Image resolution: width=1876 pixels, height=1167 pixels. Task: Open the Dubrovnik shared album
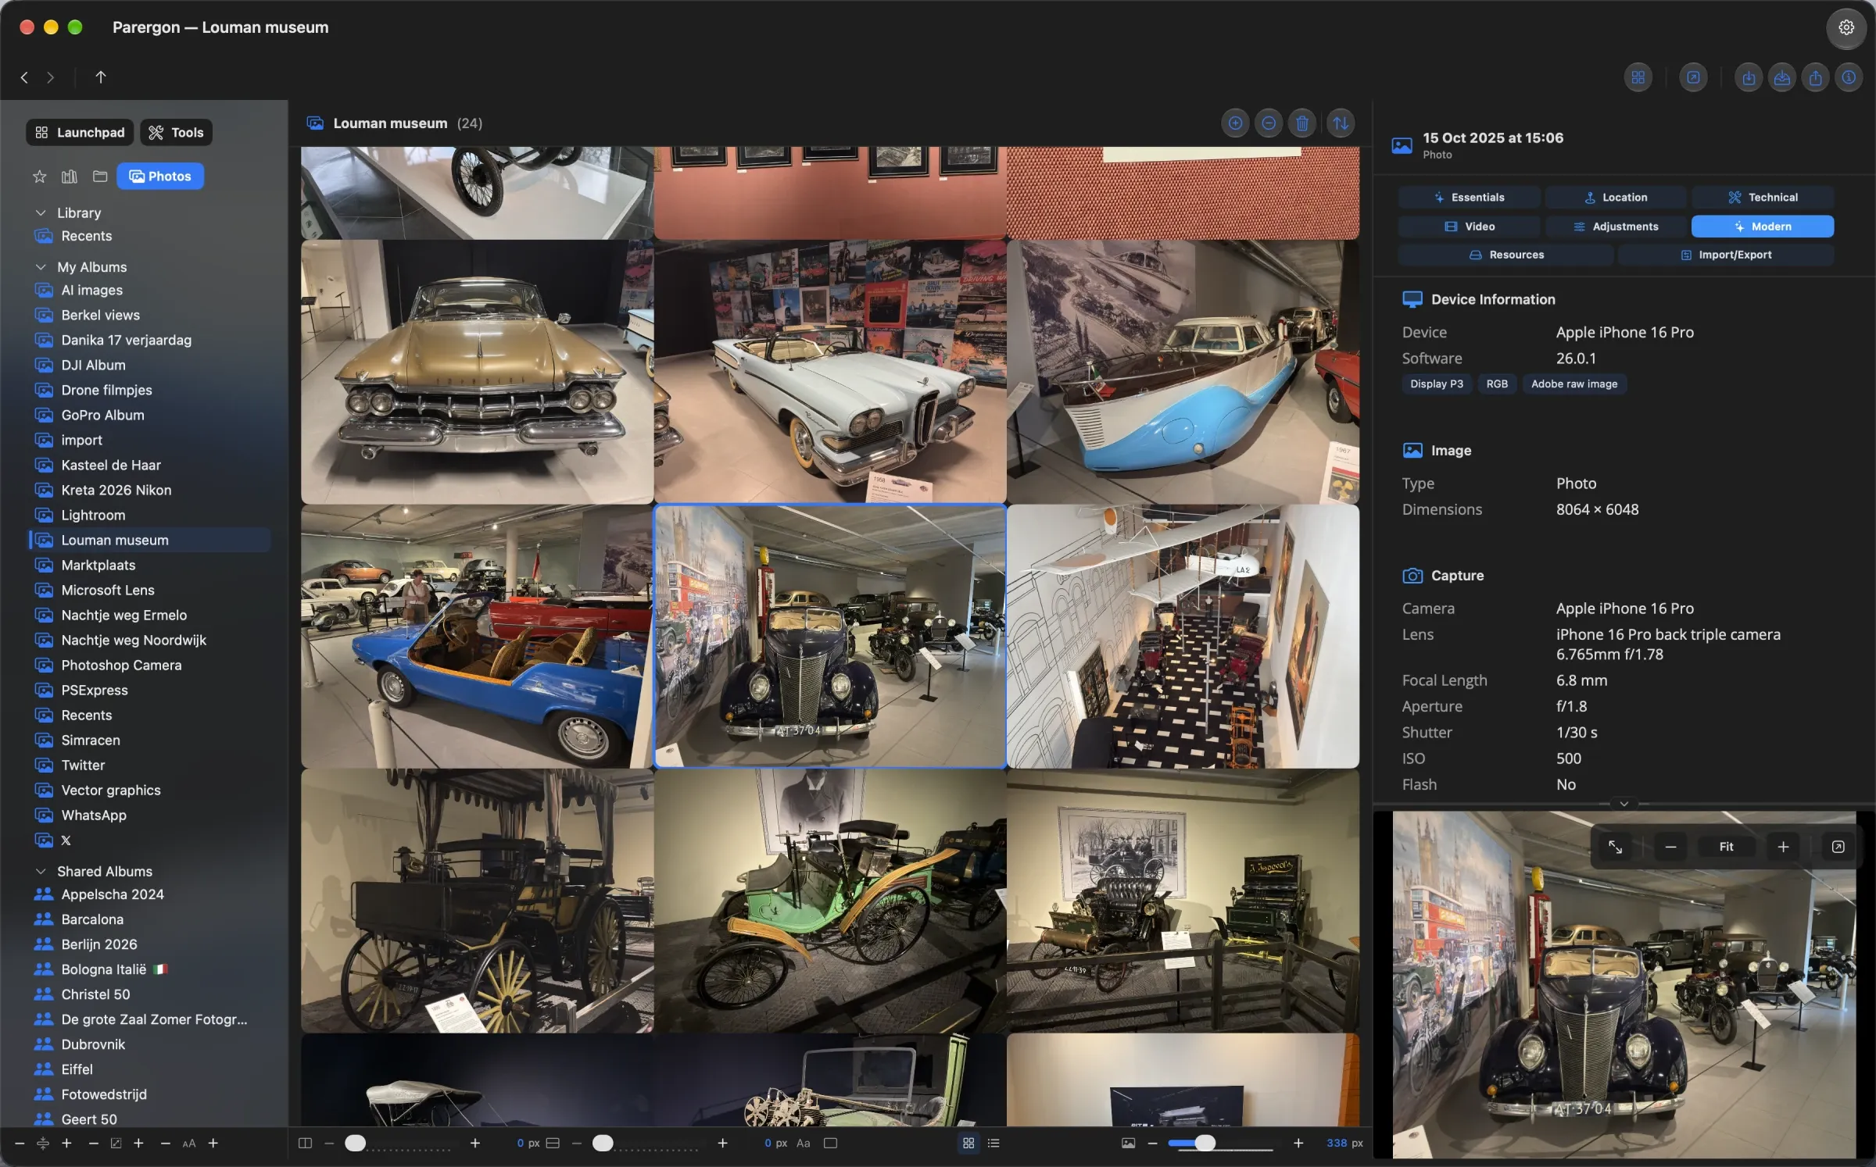click(151, 1044)
